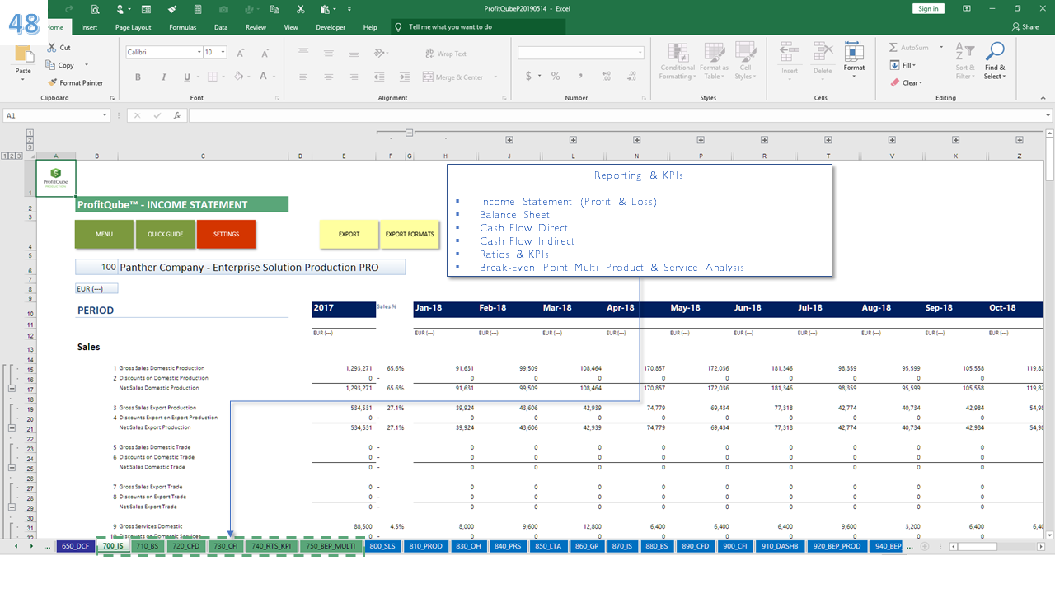Image resolution: width=1055 pixels, height=593 pixels.
Task: Toggle Top Align in Alignment group
Action: 303,53
